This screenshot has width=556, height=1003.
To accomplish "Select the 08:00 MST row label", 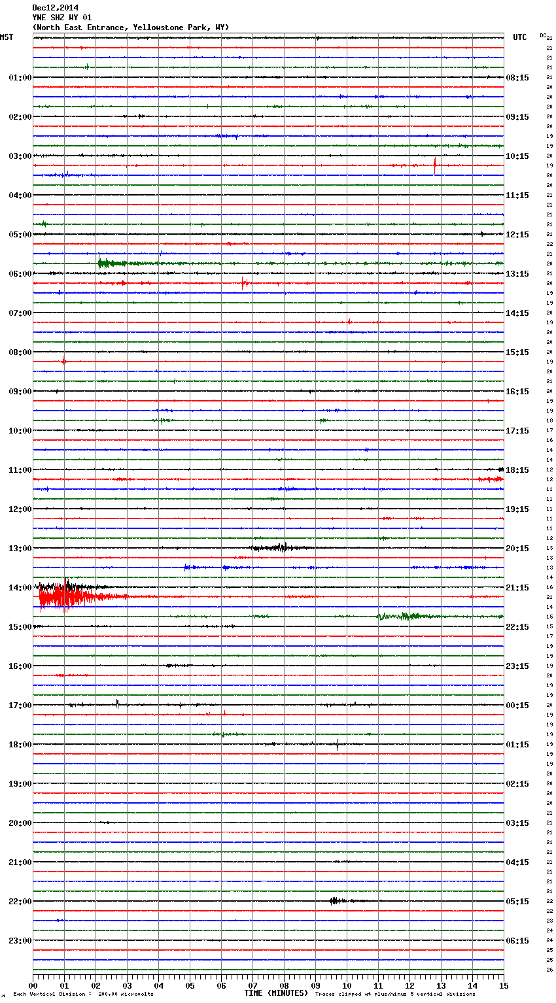I will (20, 352).
